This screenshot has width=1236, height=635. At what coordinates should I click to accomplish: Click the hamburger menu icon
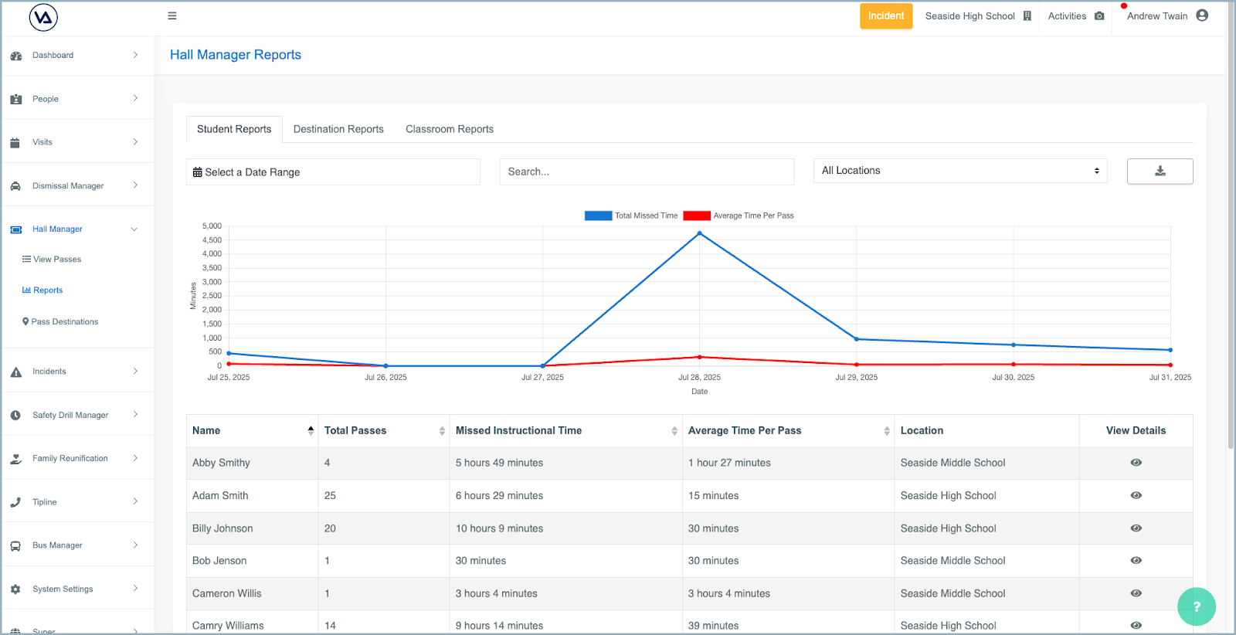pyautogui.click(x=172, y=15)
